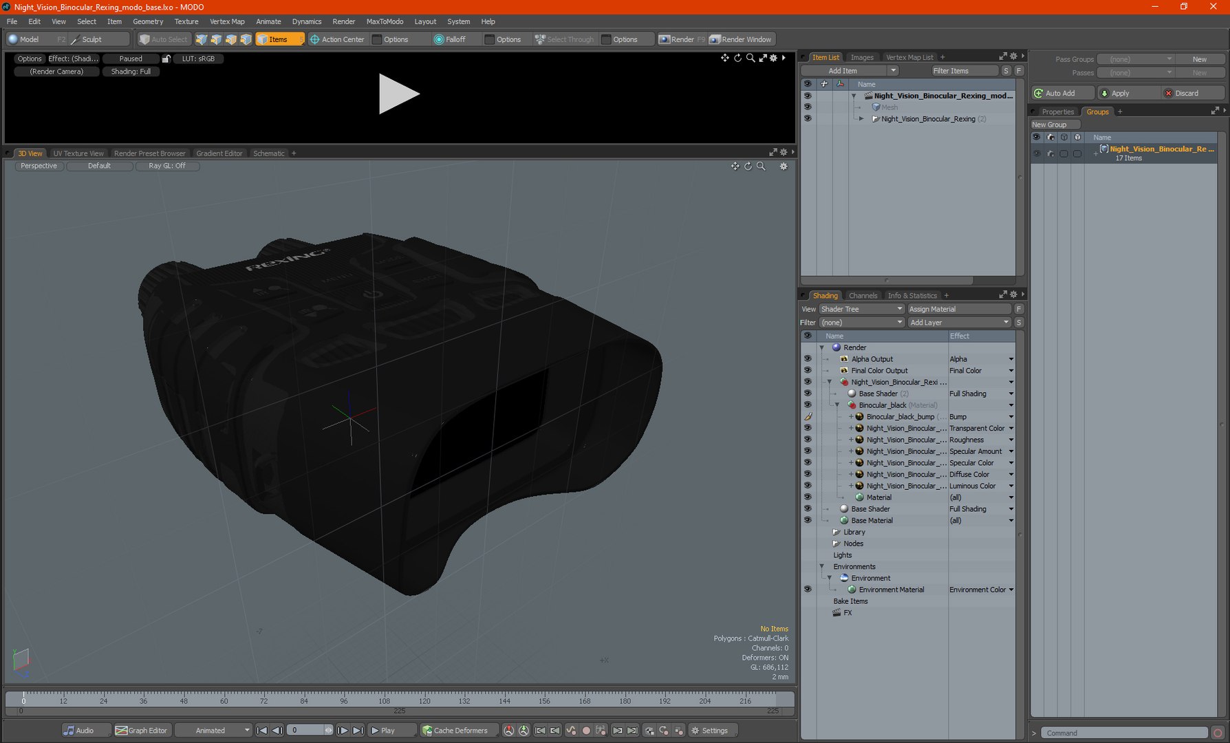
Task: Open the Geometry menu
Action: [x=148, y=21]
